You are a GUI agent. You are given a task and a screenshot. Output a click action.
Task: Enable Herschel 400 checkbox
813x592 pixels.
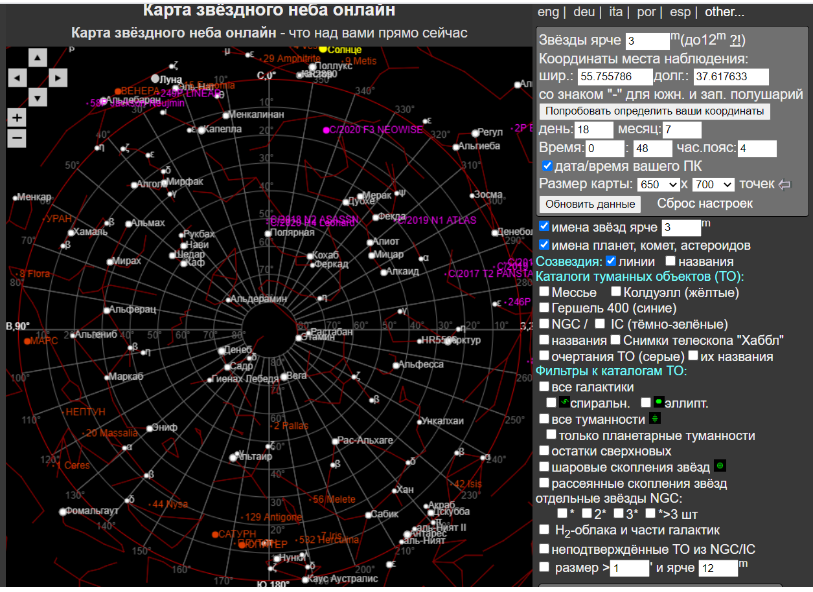tap(544, 308)
